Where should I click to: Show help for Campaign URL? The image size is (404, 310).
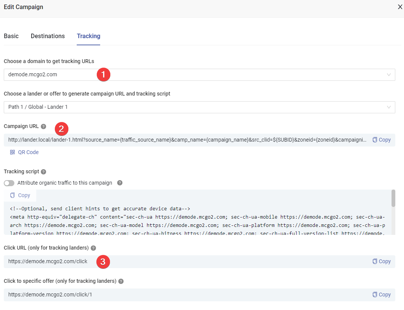(x=43, y=126)
